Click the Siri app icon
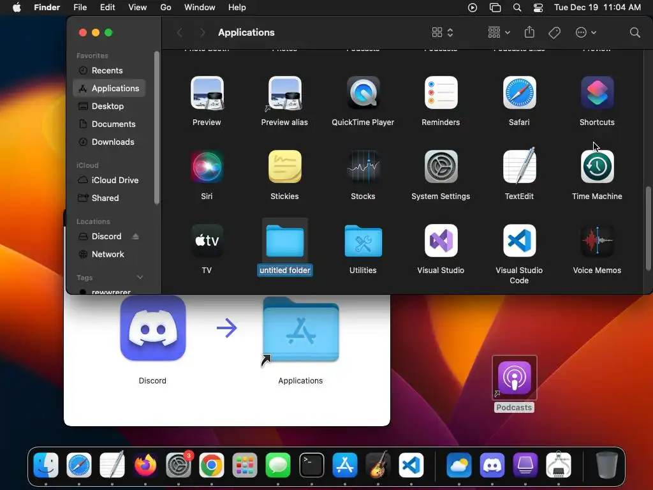Viewport: 653px width, 490px height. coord(207,167)
